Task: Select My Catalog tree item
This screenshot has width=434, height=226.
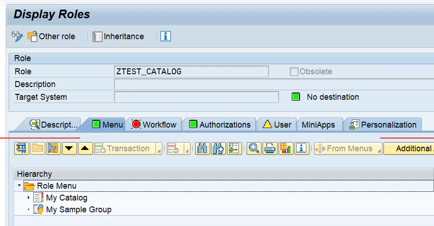Action: (x=67, y=198)
